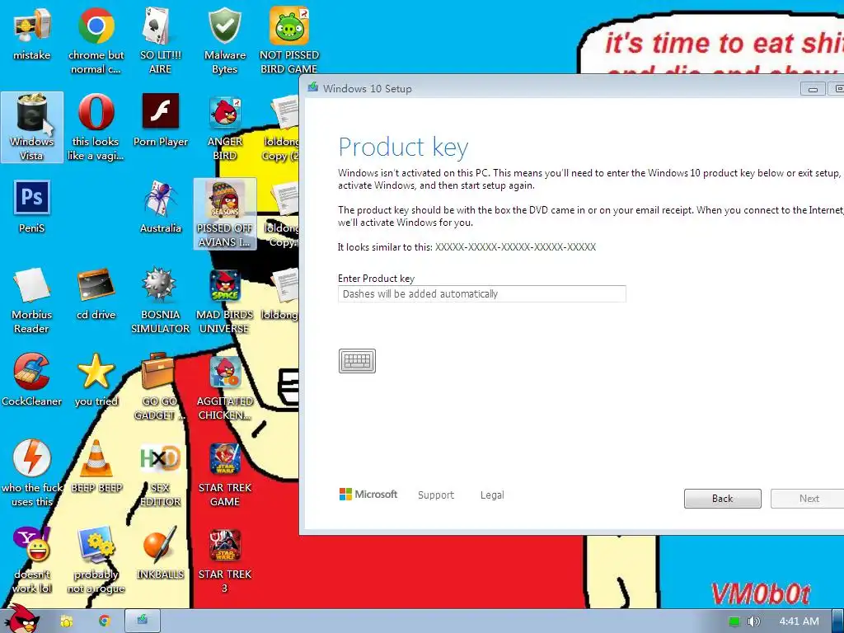
Task: Select the Malware Bytes shield icon
Action: click(224, 40)
